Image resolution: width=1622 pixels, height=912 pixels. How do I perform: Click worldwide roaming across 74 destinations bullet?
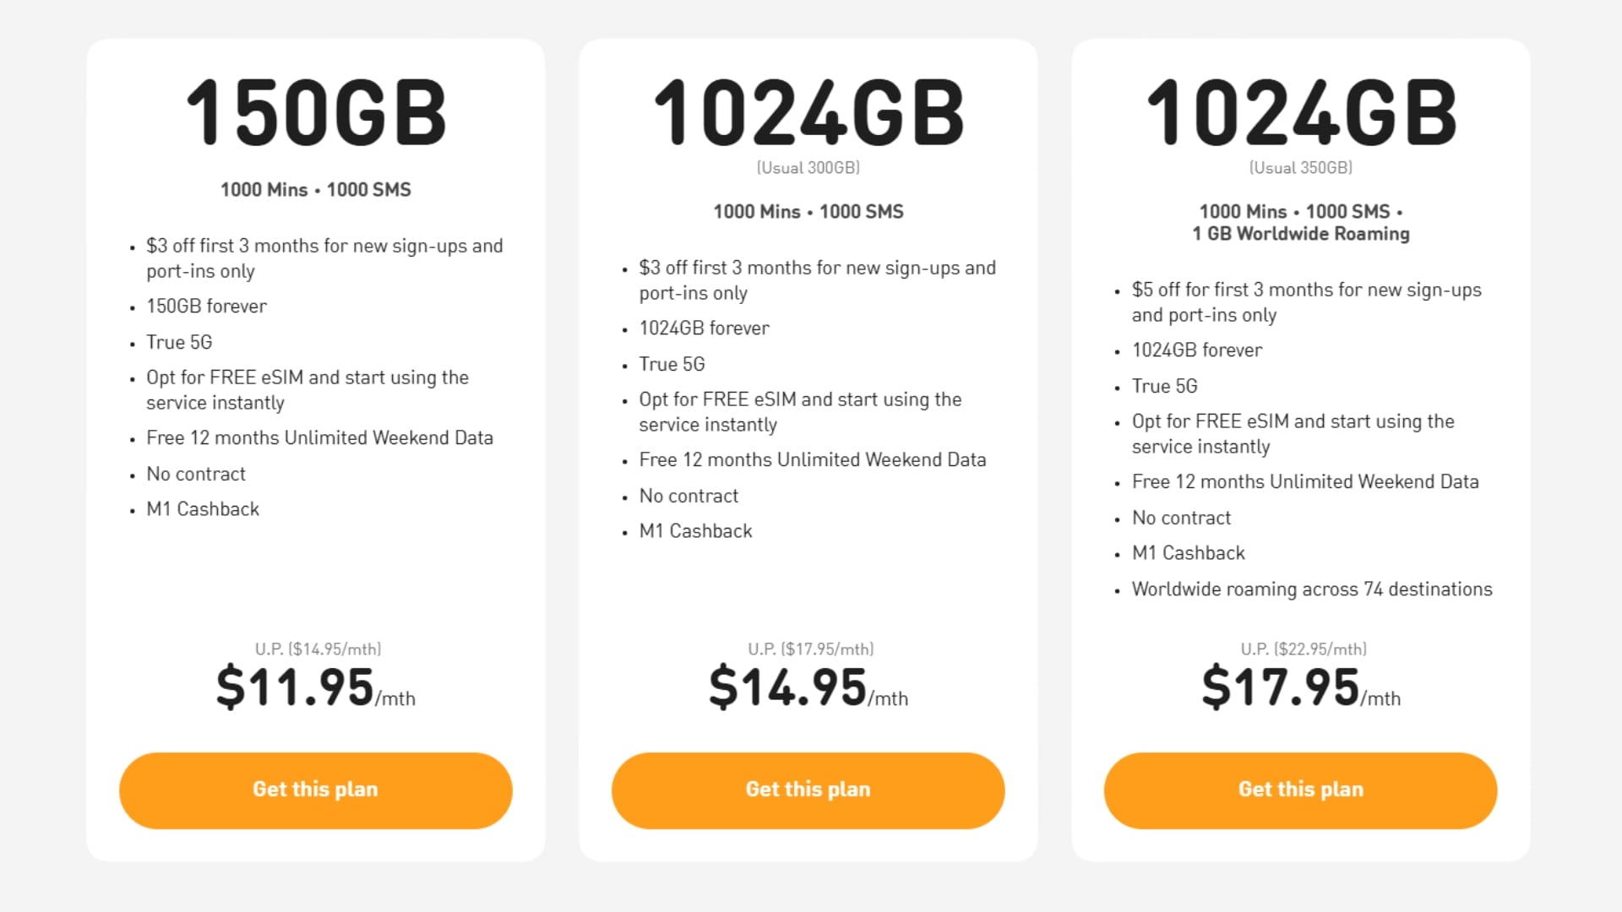(x=1311, y=589)
